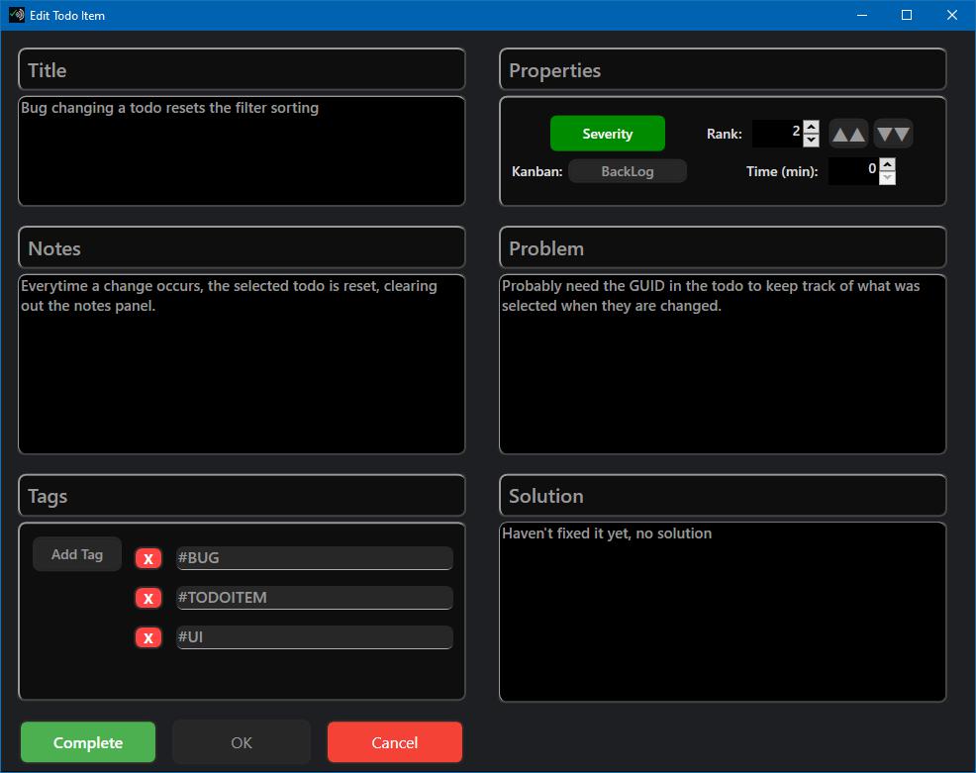Viewport: 976px width, 773px height.
Task: Click the Complete button
Action: [88, 742]
